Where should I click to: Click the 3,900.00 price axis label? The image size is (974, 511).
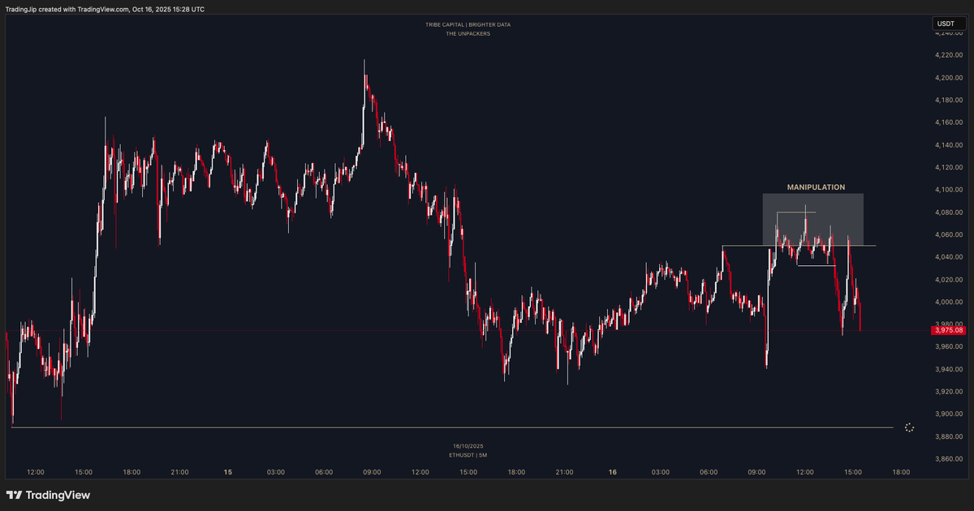(948, 414)
